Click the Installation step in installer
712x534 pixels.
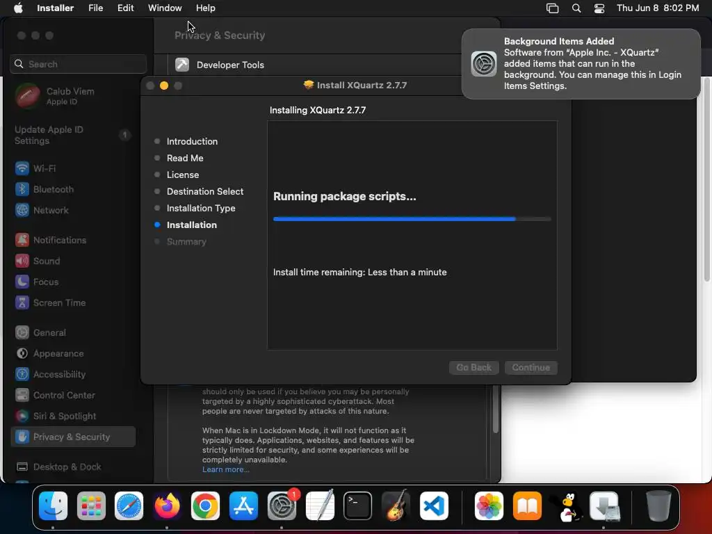pos(192,225)
